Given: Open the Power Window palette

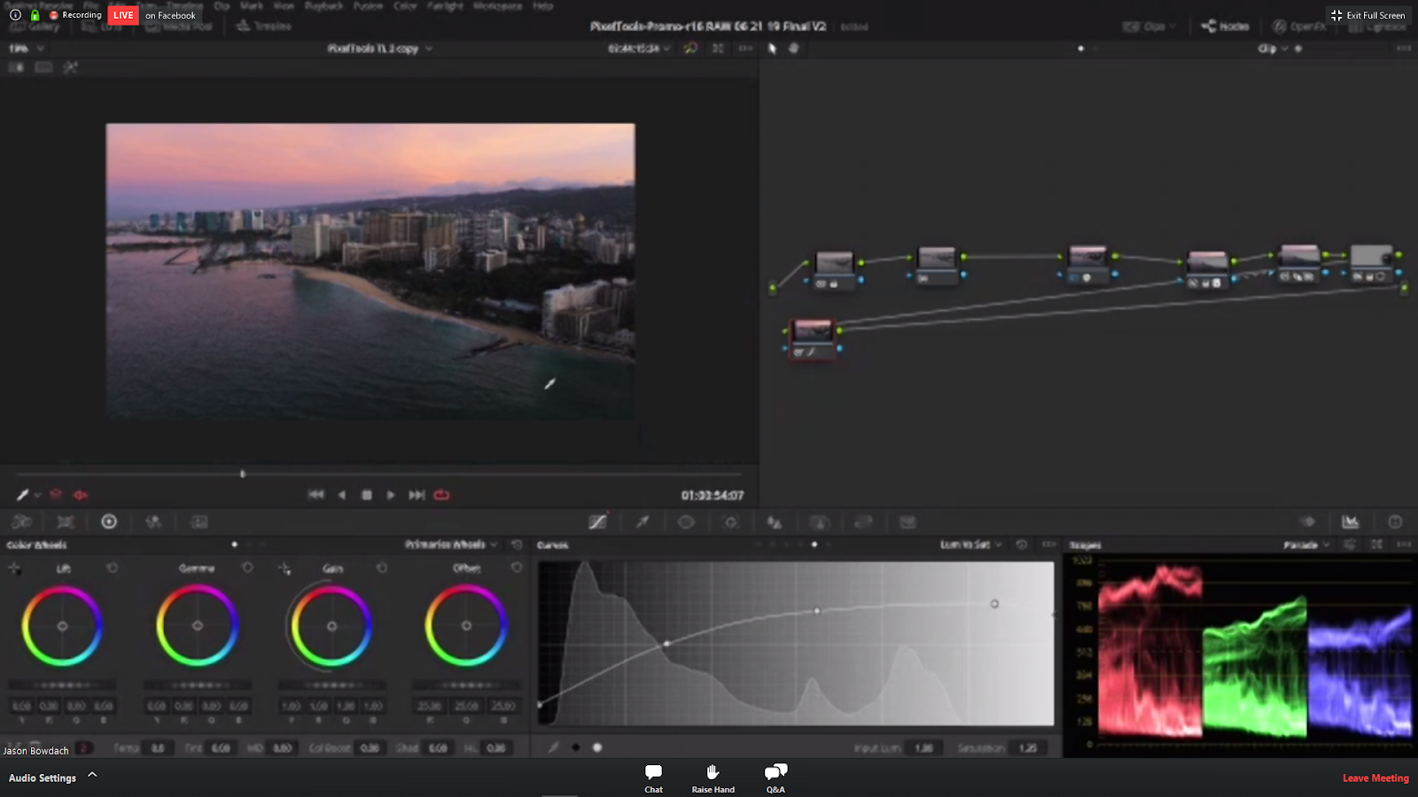Looking at the screenshot, I should pos(686,522).
